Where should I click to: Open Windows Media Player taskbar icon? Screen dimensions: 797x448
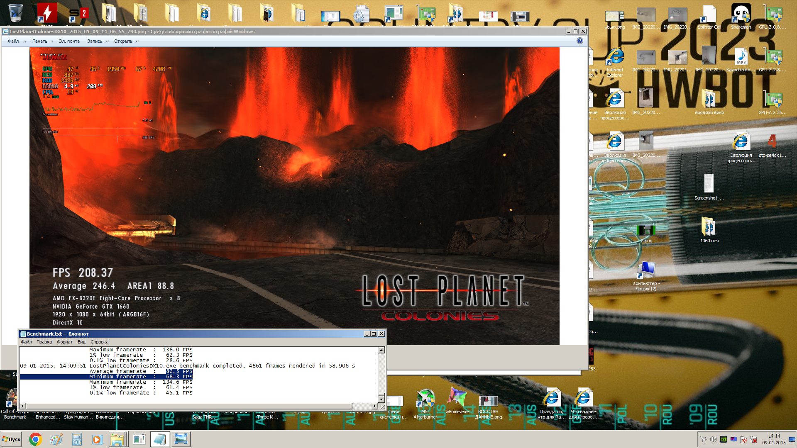click(97, 439)
